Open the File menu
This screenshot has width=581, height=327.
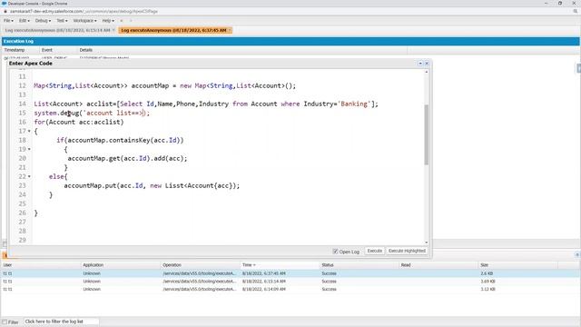click(8, 21)
